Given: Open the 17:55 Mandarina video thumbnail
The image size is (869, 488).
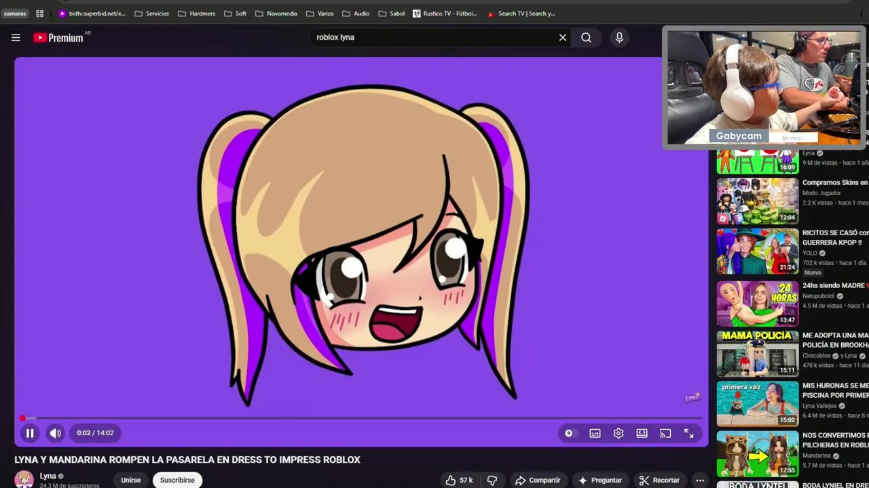Looking at the screenshot, I should [758, 453].
